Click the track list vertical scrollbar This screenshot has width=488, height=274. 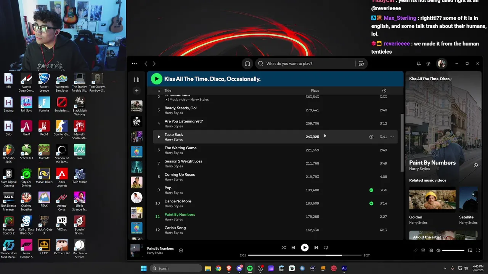pos(401,143)
